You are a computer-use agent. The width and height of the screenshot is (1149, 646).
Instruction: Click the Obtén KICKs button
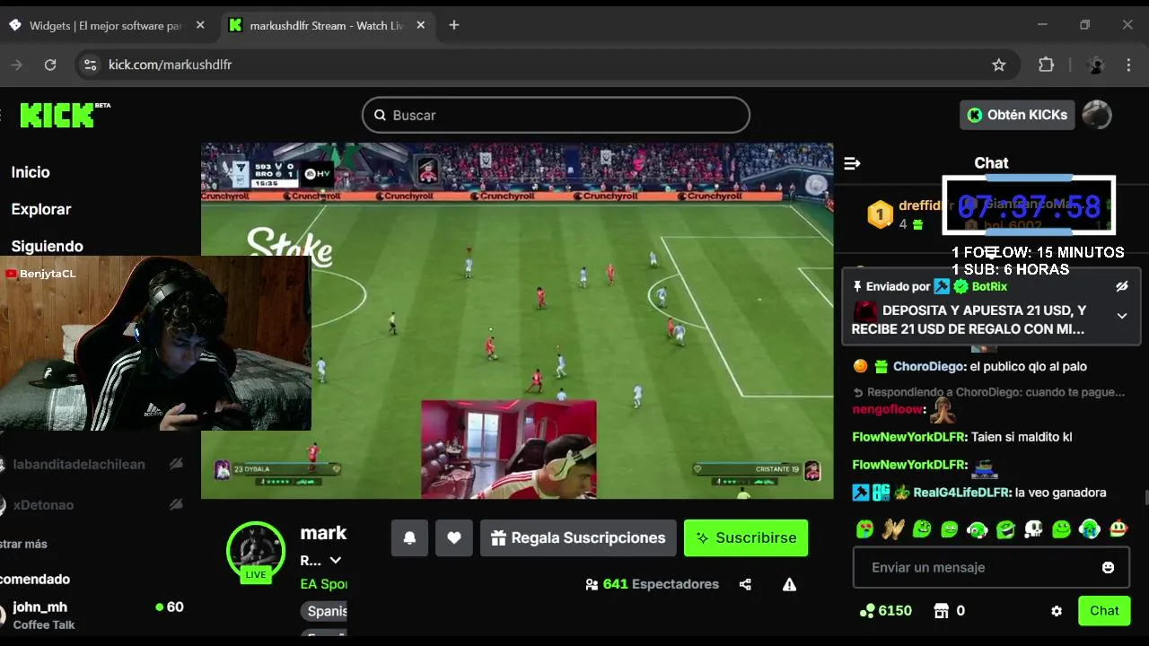click(1017, 115)
